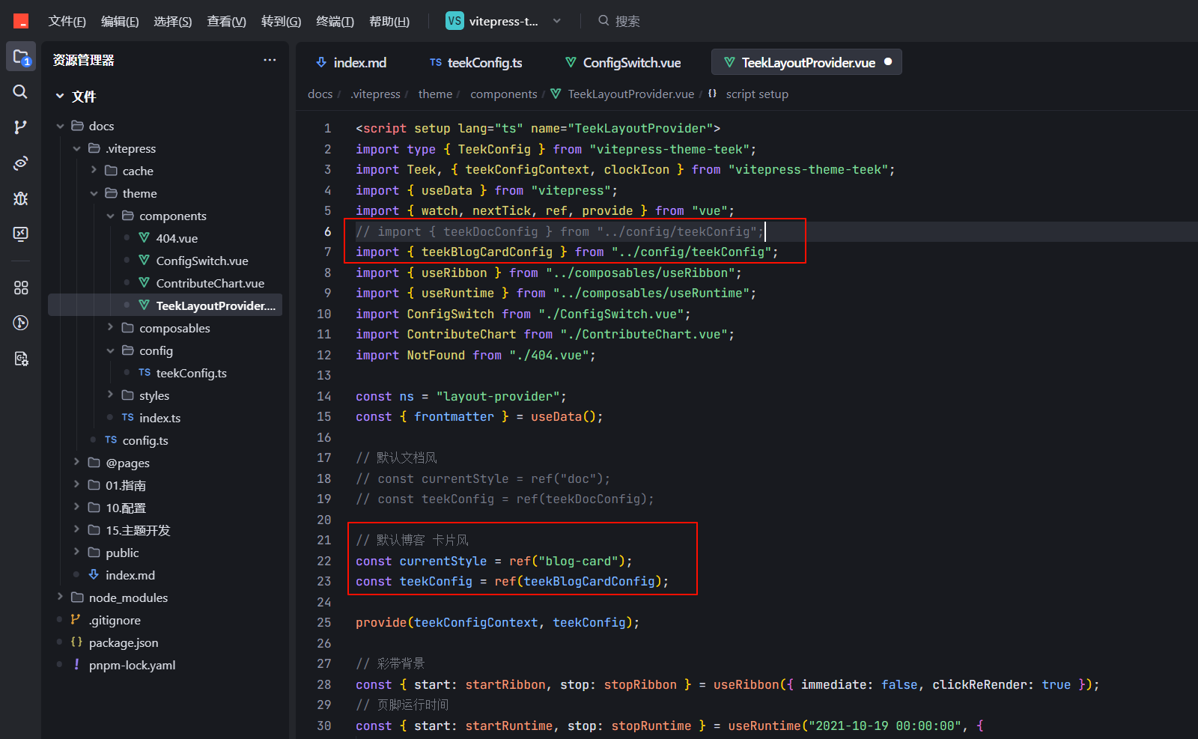Viewport: 1198px width, 739px height.
Task: Open the Extensions grid icon in sidebar
Action: coord(21,288)
